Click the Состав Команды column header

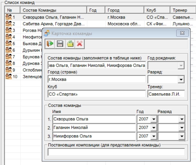pos(54,10)
